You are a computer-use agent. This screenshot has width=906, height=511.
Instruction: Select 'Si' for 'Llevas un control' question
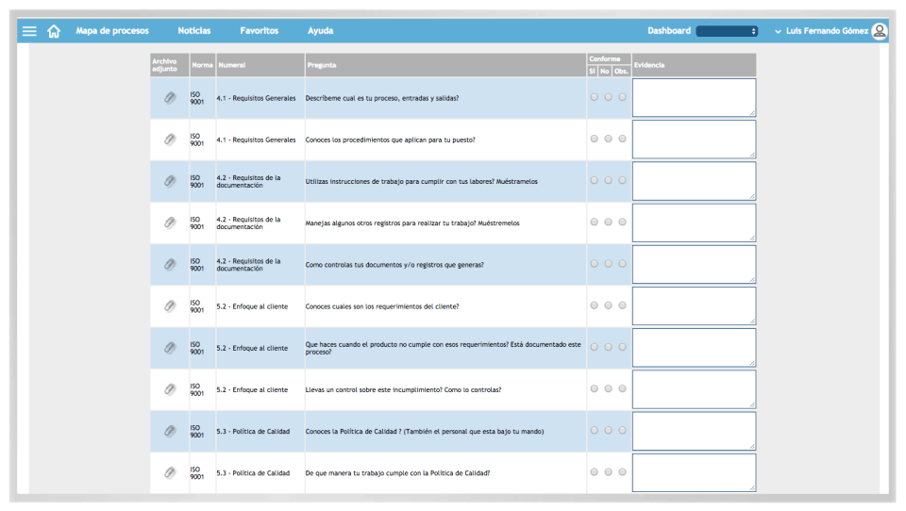coord(594,388)
